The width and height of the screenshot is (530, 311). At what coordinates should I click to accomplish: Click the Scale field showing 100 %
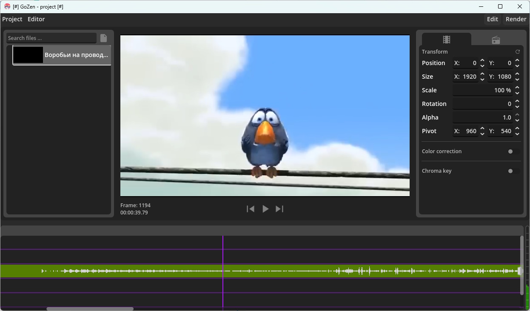[x=483, y=90]
